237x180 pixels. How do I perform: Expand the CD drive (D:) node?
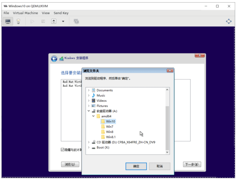(x=88, y=142)
